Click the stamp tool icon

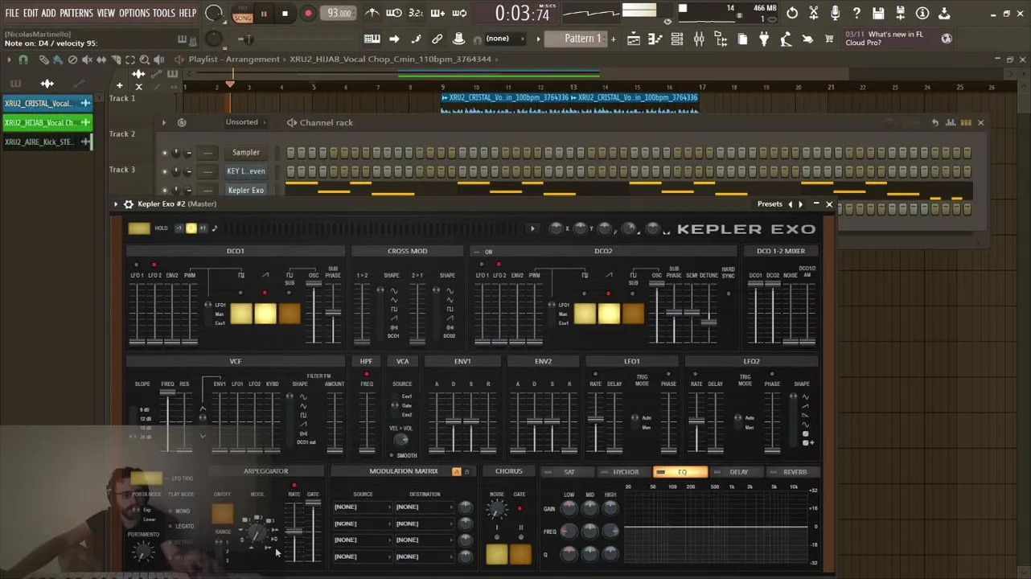coord(458,39)
